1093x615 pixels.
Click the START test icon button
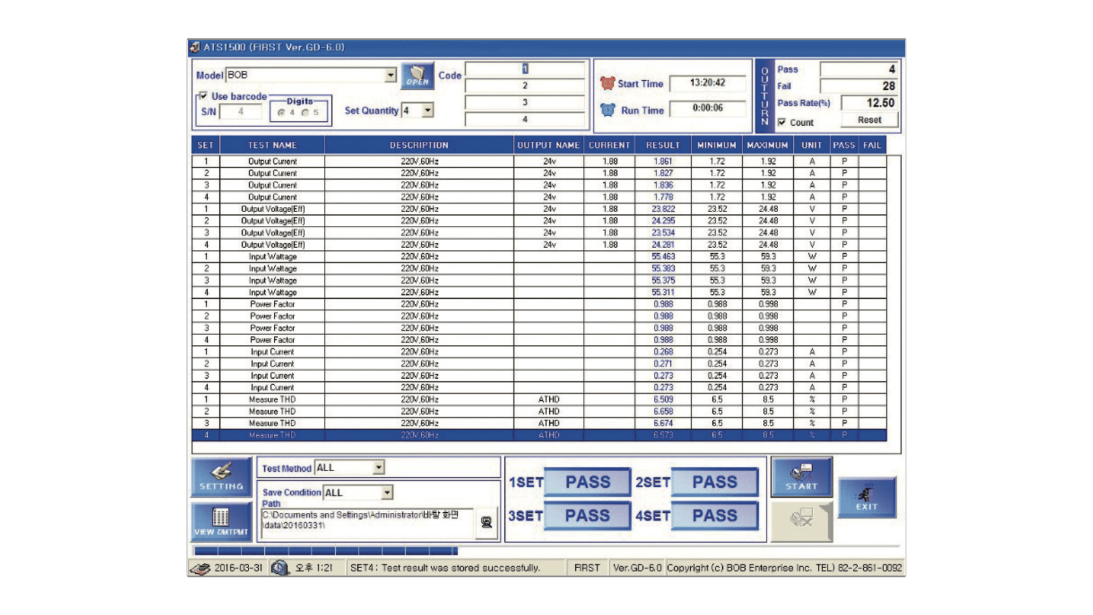click(x=802, y=477)
